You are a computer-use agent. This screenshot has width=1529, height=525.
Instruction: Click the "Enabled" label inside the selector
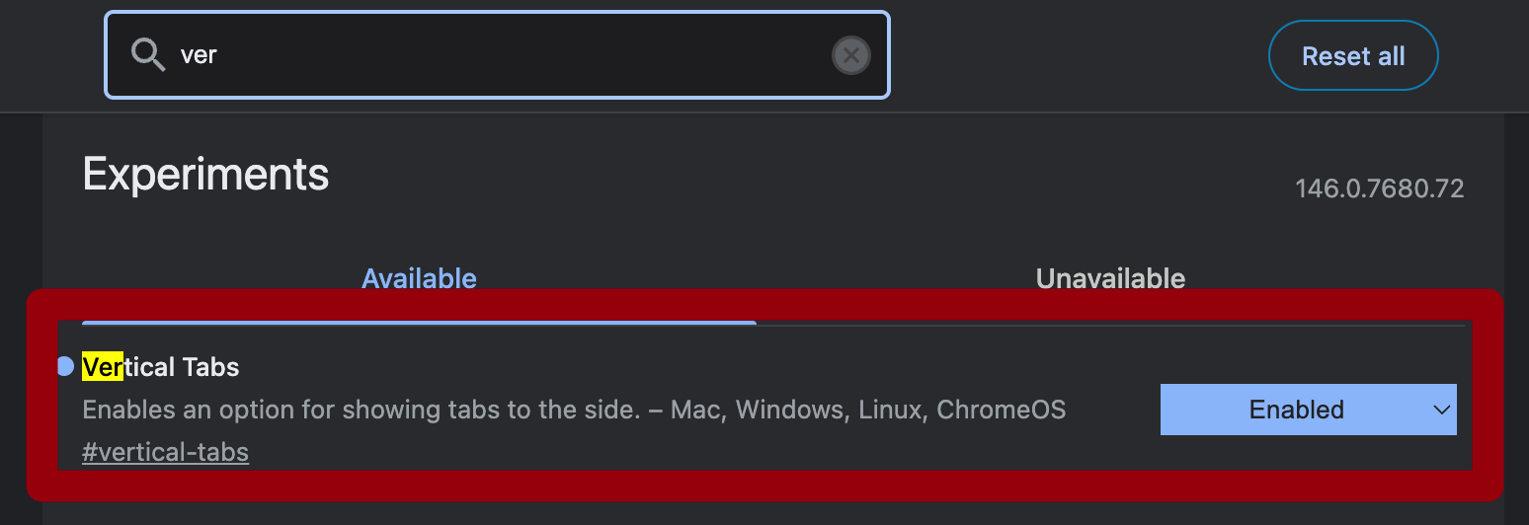coord(1296,410)
